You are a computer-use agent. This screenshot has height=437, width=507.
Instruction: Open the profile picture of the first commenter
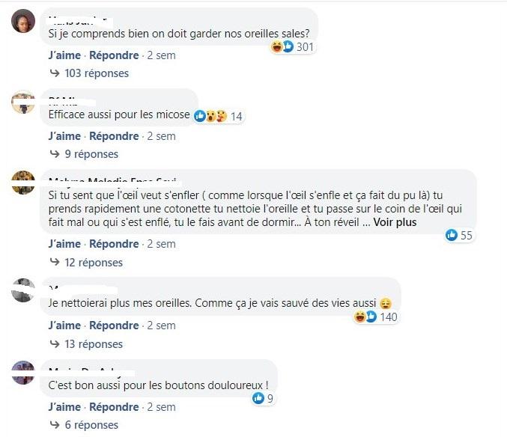23,21
